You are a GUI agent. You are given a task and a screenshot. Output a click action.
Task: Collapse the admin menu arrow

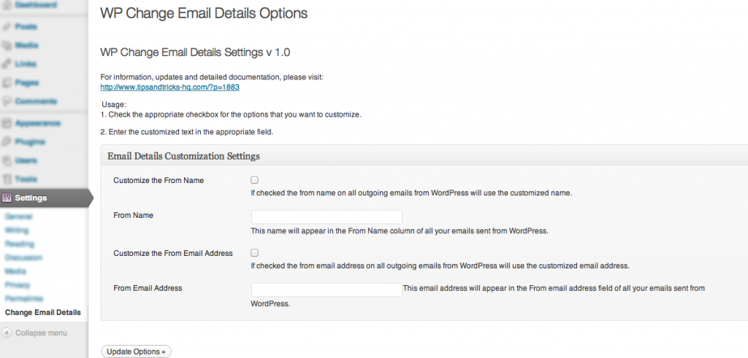pos(6,332)
